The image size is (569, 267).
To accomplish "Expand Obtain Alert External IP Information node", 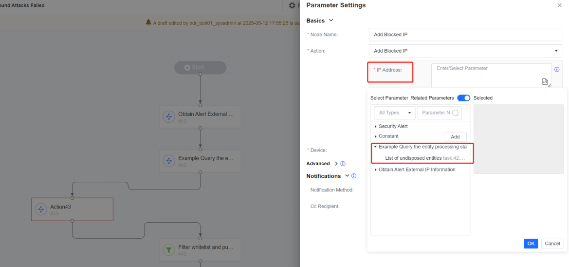I will (376, 170).
